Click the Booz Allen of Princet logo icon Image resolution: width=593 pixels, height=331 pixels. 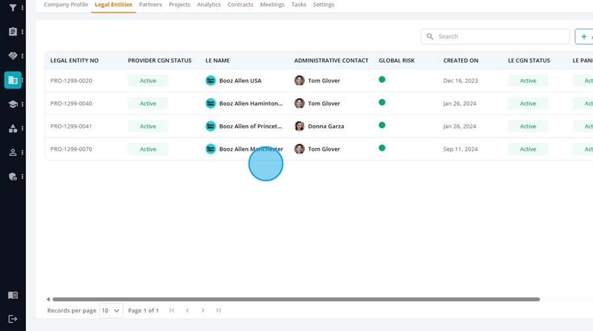tap(211, 126)
